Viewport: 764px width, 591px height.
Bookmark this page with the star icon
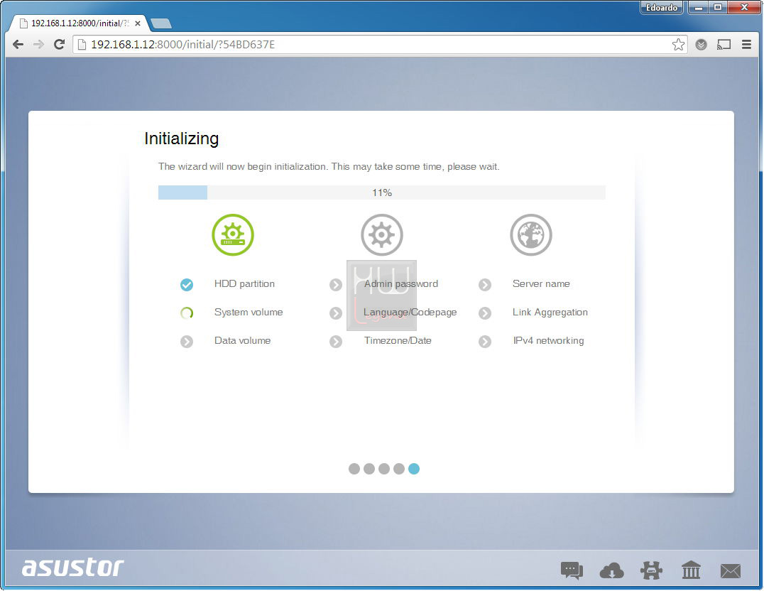(x=678, y=44)
